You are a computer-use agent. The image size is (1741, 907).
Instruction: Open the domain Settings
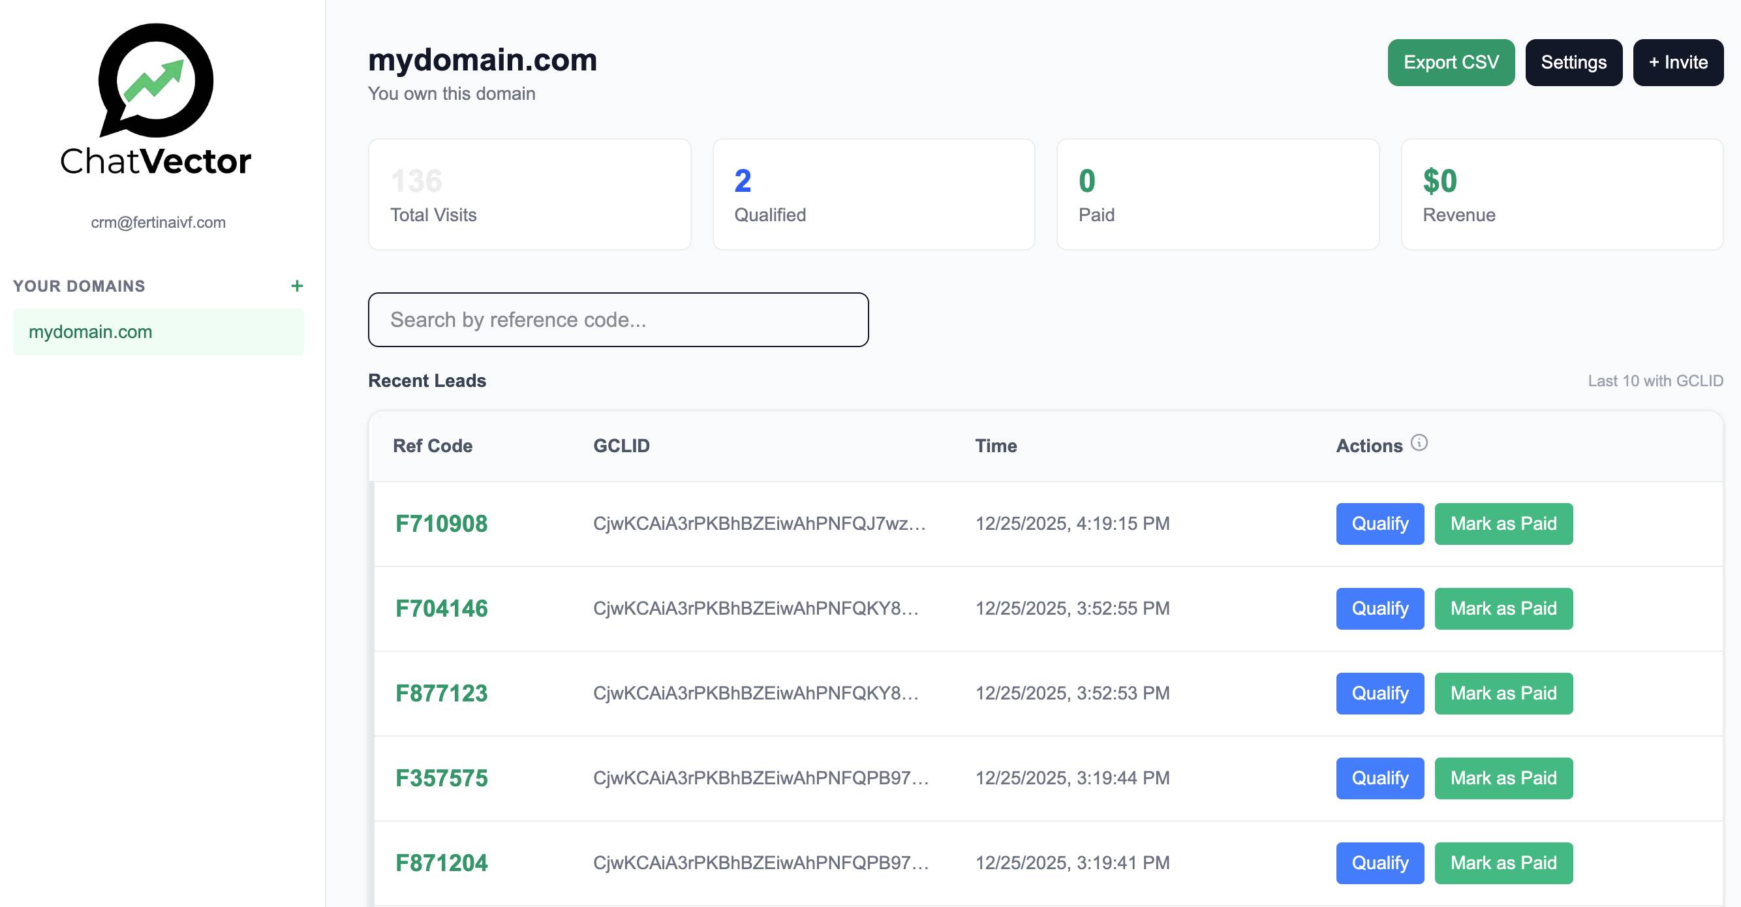1573,62
